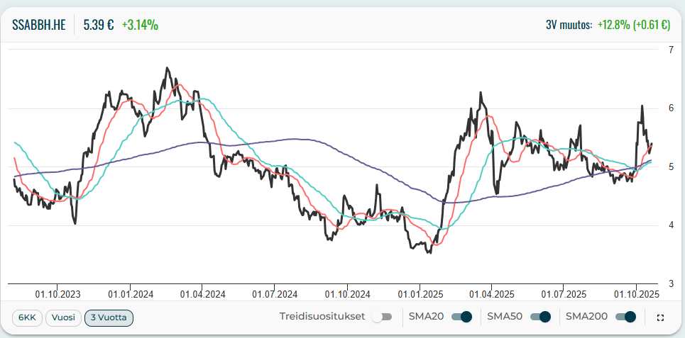Click the +3.14% daily change value
The image size is (685, 338).
(140, 25)
